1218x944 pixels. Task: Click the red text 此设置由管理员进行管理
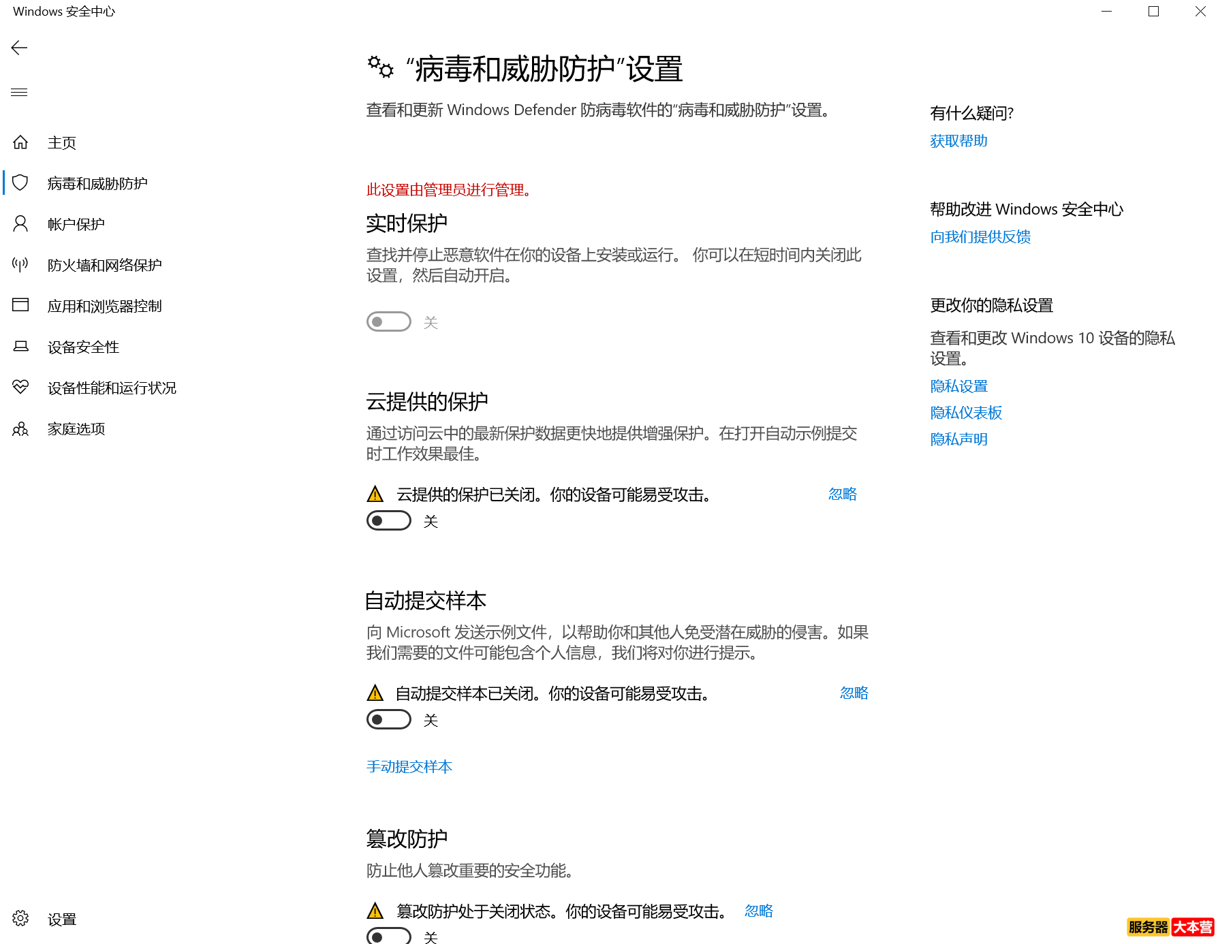(449, 189)
